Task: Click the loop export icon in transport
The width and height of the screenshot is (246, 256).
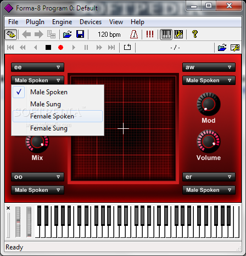Action: tap(127, 47)
